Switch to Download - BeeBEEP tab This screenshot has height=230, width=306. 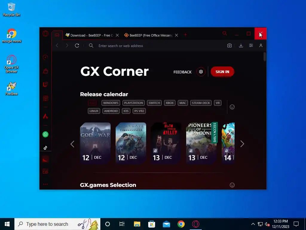(92, 35)
